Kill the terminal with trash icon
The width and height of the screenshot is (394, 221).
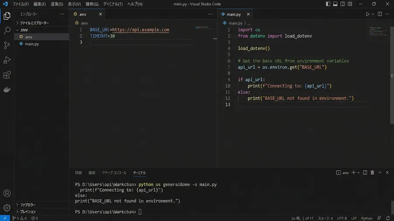(373, 173)
